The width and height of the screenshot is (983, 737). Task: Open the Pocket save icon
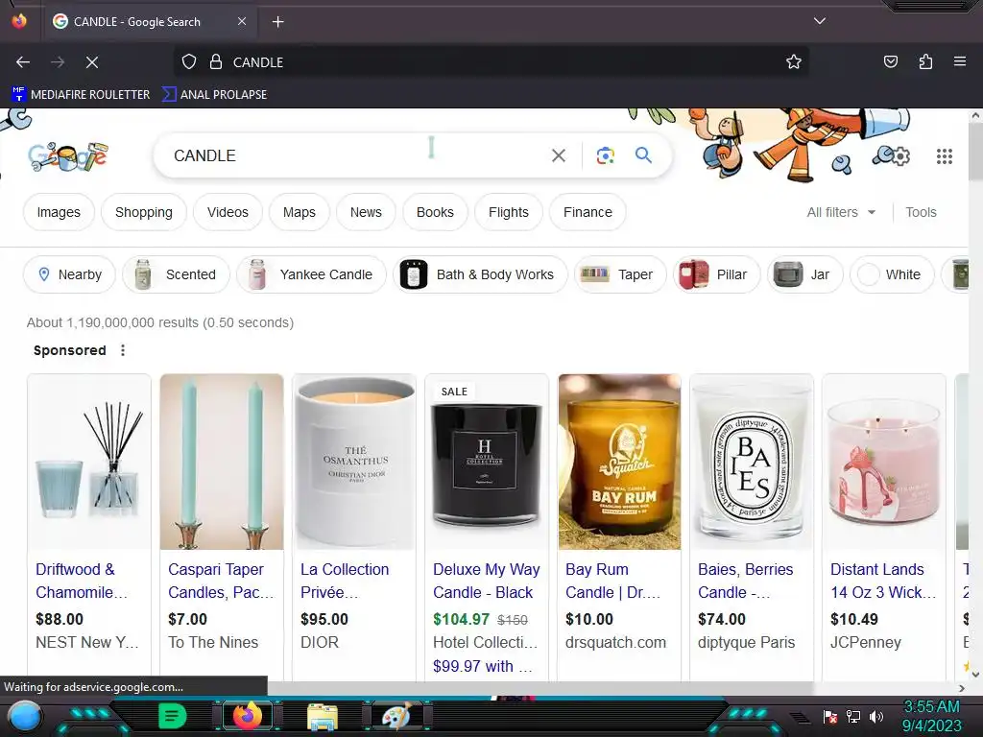pos(891,61)
